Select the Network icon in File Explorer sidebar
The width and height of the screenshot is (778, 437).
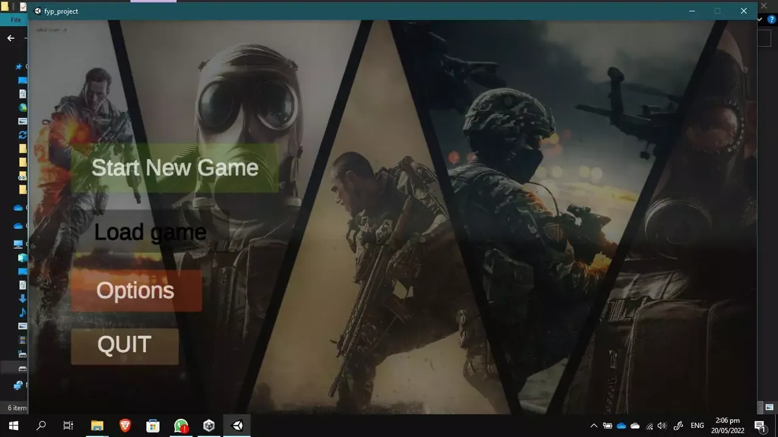pos(18,385)
